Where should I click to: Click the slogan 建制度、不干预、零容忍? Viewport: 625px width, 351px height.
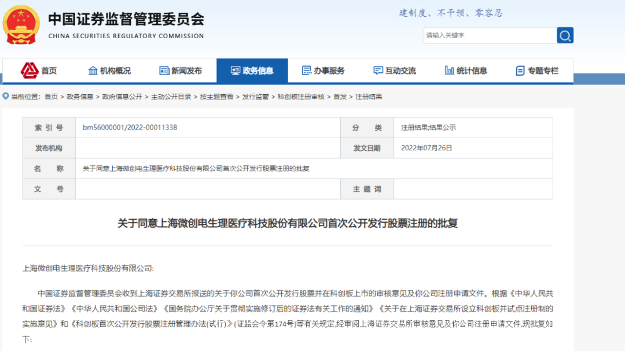(451, 13)
